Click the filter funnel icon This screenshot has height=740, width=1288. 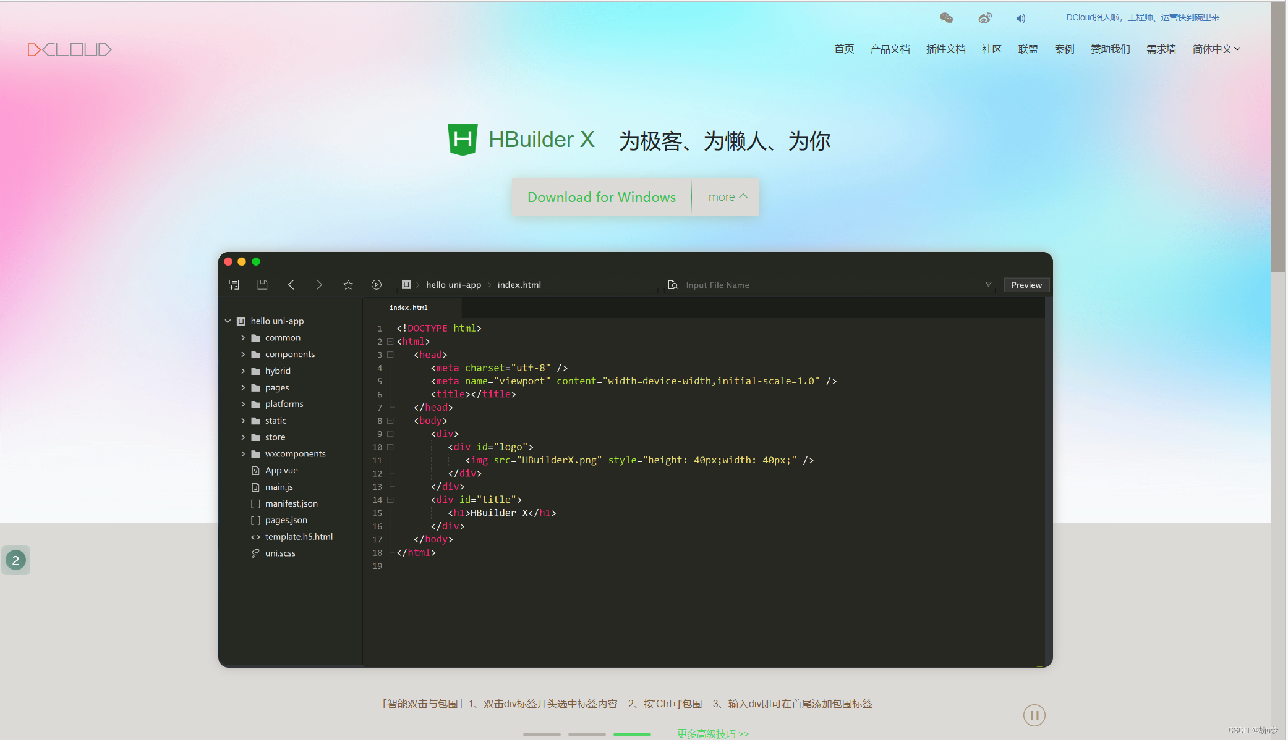tap(988, 285)
